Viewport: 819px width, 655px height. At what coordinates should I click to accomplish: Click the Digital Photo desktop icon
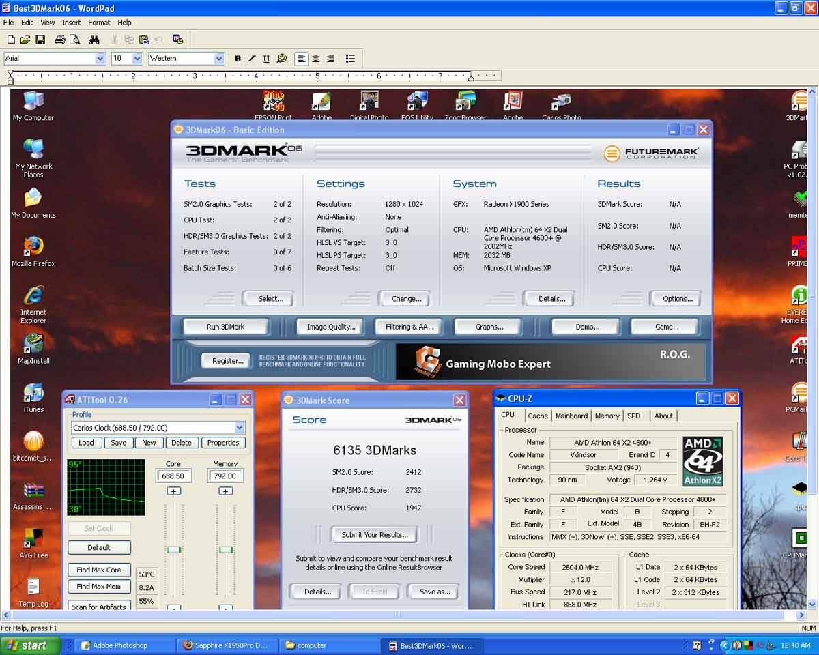click(369, 106)
